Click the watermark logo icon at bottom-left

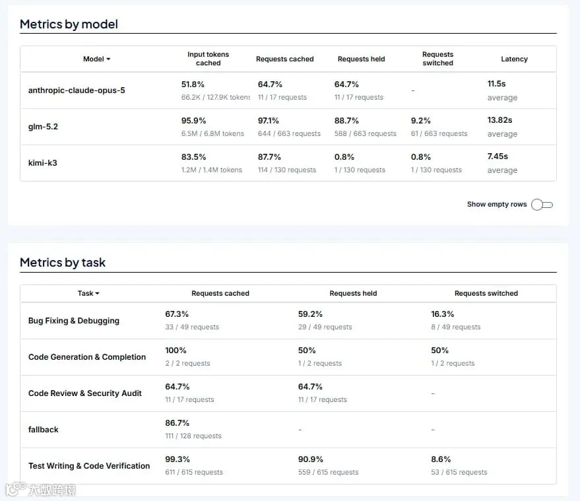(x=16, y=489)
